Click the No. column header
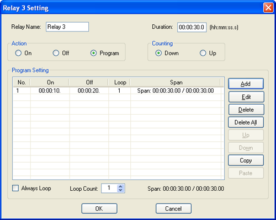276x220 pixels. click(22, 82)
